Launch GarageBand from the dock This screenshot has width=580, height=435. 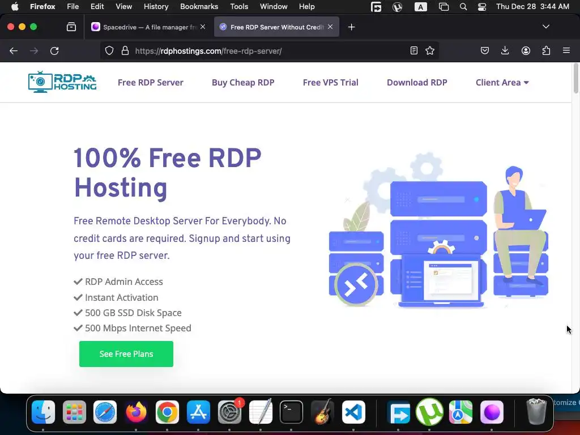[x=322, y=412]
